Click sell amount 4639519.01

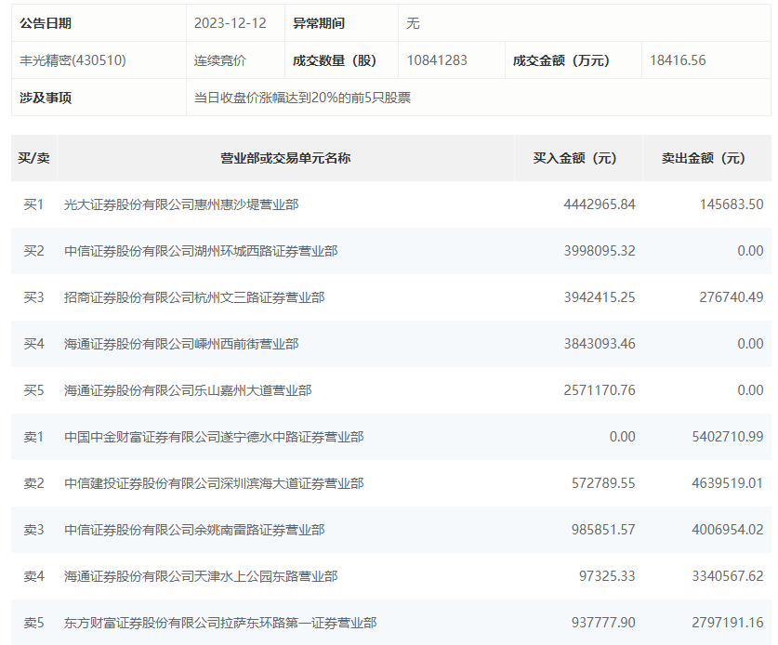(x=728, y=483)
